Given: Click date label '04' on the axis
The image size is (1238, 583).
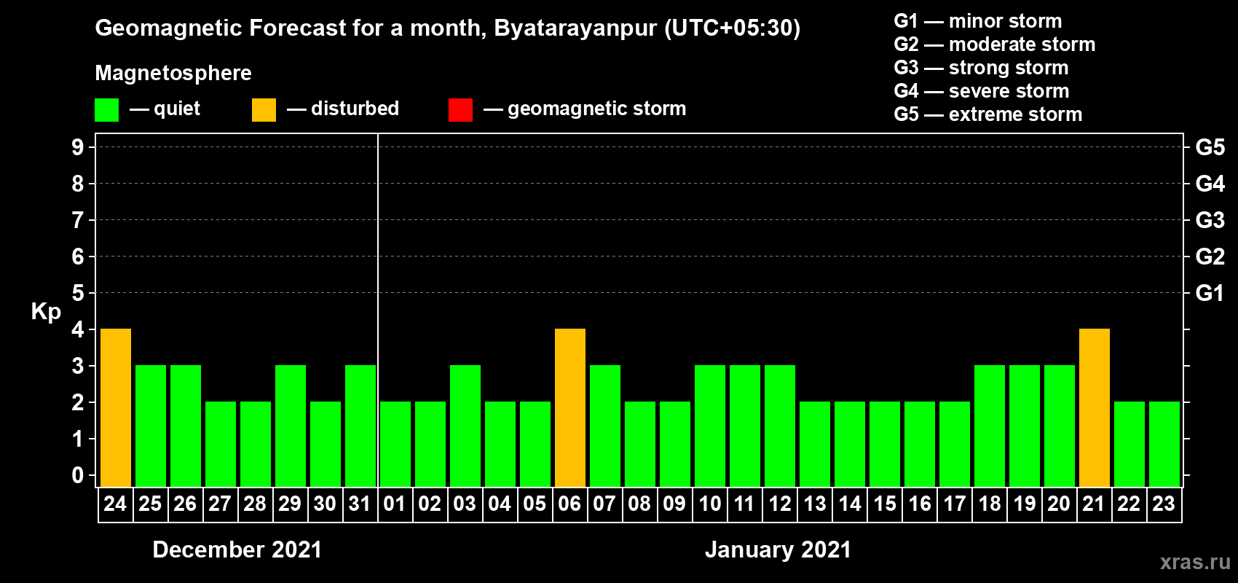Looking at the screenshot, I should pyautogui.click(x=500, y=504).
